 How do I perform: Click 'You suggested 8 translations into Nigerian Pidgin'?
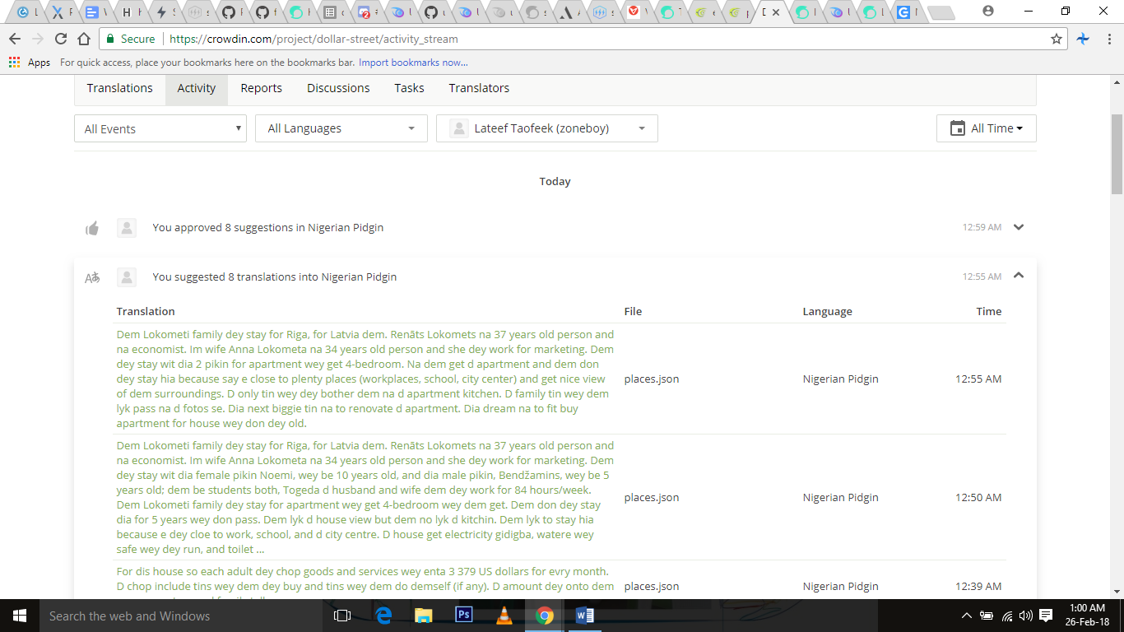[x=275, y=277]
